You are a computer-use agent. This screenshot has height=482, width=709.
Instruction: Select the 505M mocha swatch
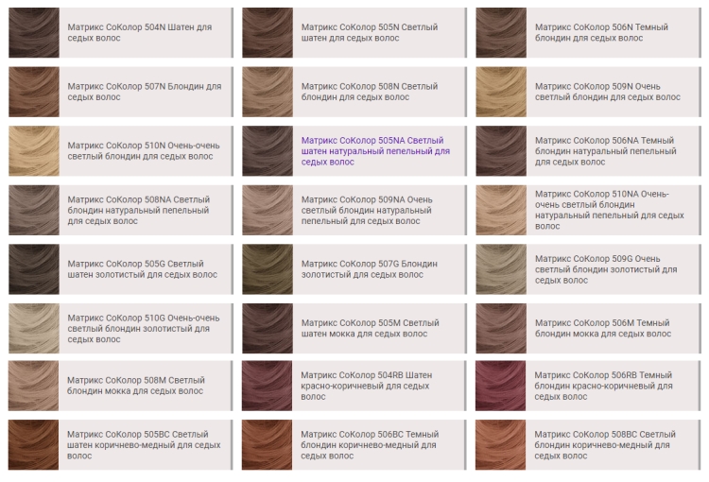click(268, 329)
